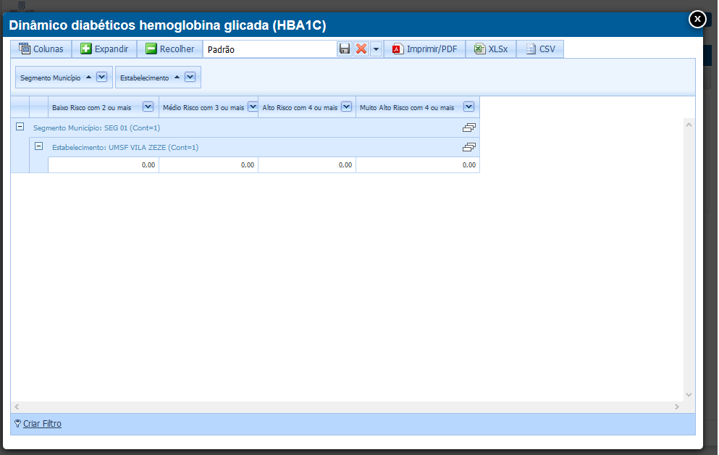
Task: Select Segmento Município: SEG 01 row text
Action: tap(97, 128)
